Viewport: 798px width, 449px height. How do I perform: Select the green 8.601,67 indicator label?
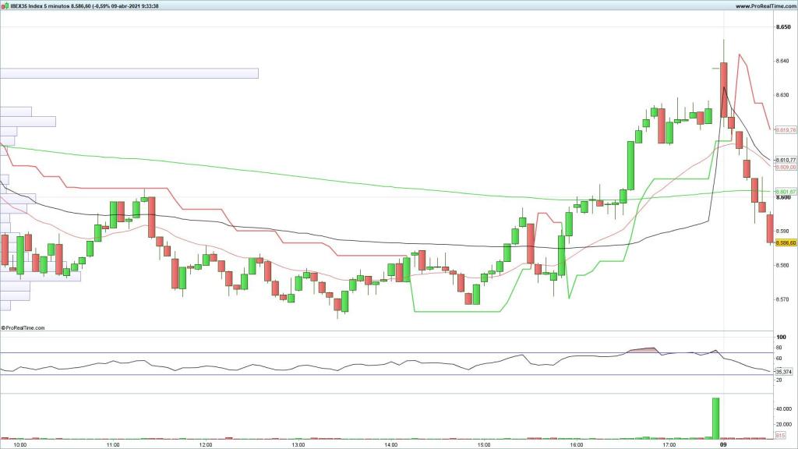(x=786, y=192)
